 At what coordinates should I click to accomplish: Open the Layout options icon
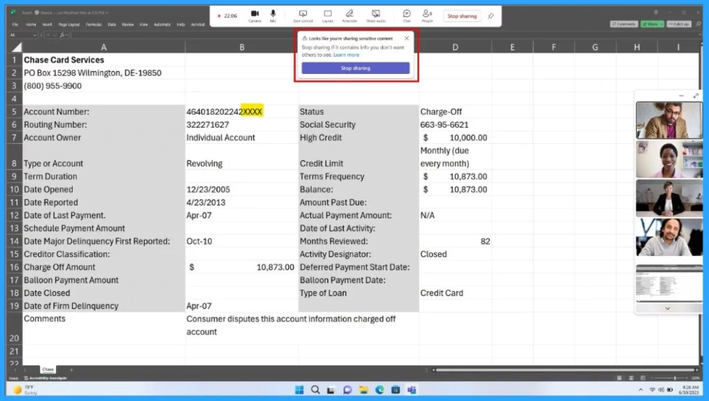point(327,17)
